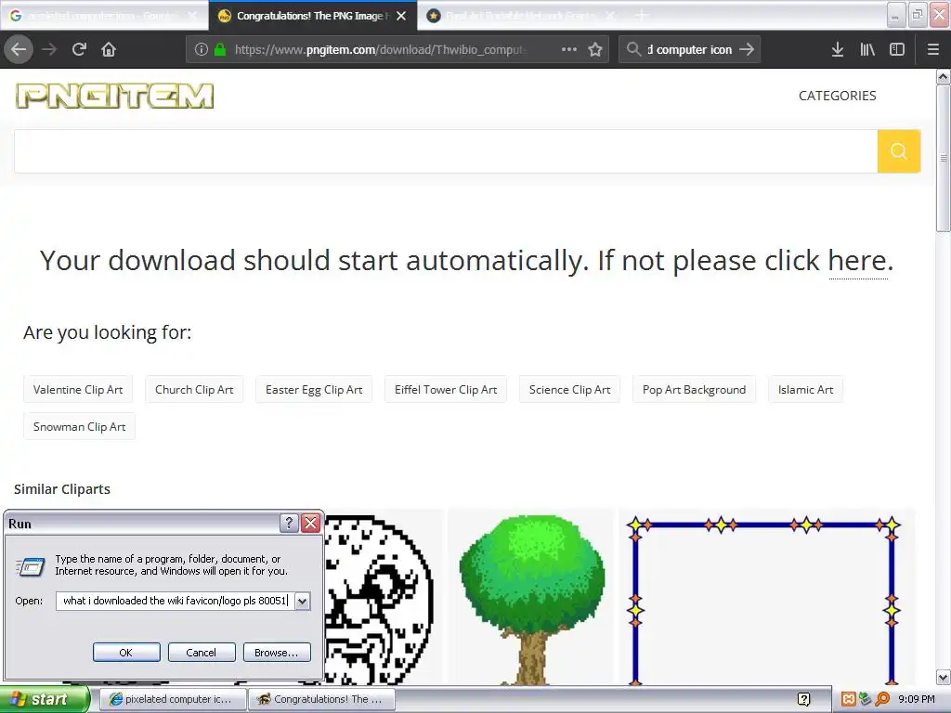The width and height of the screenshot is (951, 713).
Task: Click the magnifier system tray icon
Action: click(882, 699)
